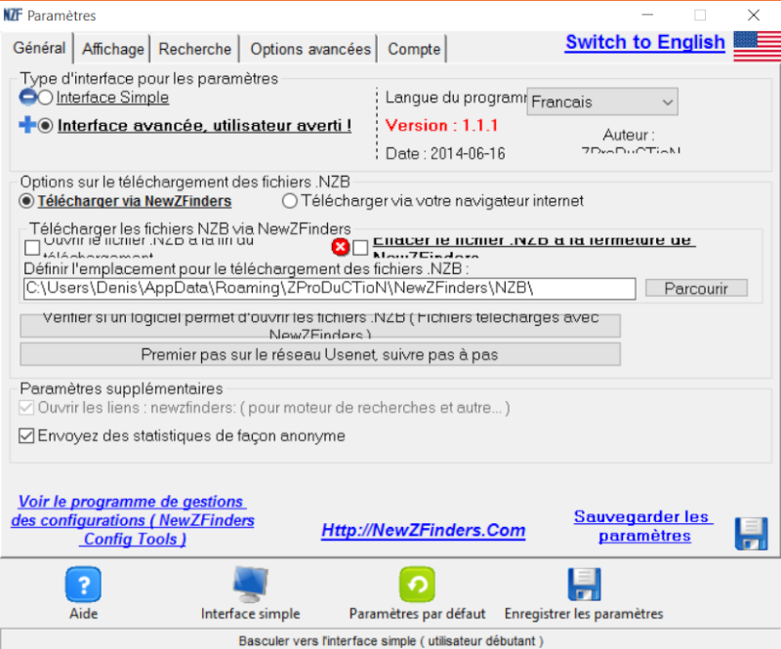This screenshot has width=781, height=649.
Task: Click the blue question mark Aide icon
Action: 83,585
